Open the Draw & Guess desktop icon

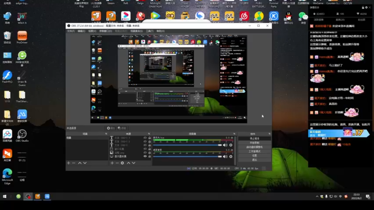point(22,78)
